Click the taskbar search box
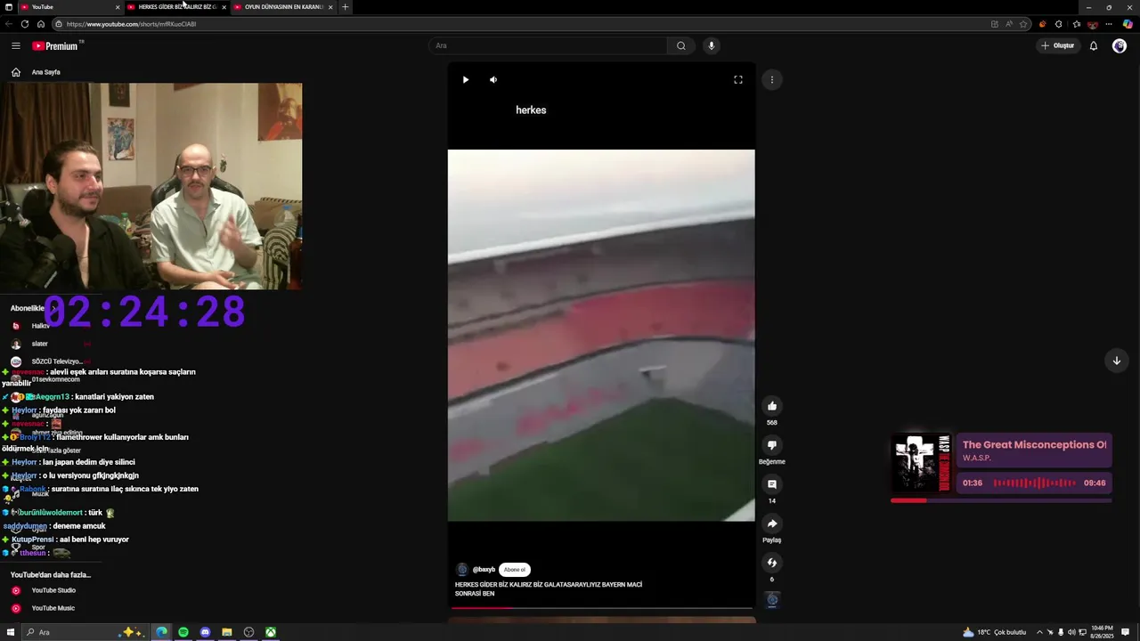The height and width of the screenshot is (641, 1140). point(85,632)
